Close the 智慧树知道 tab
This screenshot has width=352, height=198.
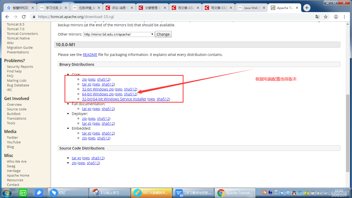click(x=33, y=8)
